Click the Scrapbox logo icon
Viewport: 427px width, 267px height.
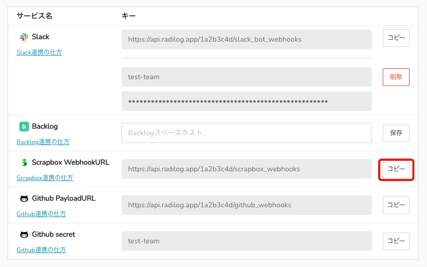pyautogui.click(x=24, y=163)
